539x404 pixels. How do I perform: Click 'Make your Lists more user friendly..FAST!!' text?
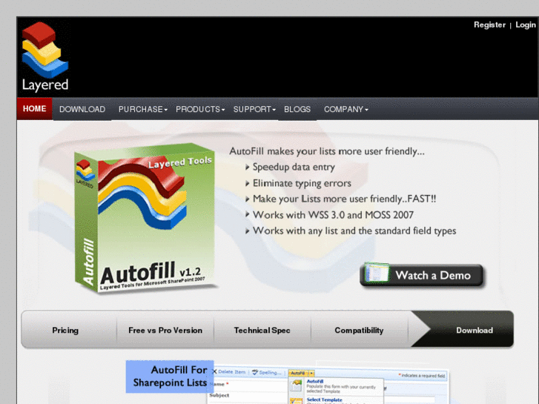(x=344, y=199)
